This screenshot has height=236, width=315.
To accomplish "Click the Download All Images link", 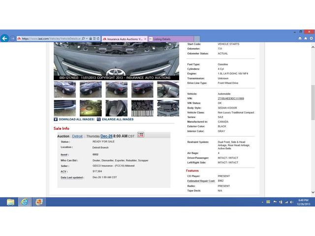I will coord(76,119).
